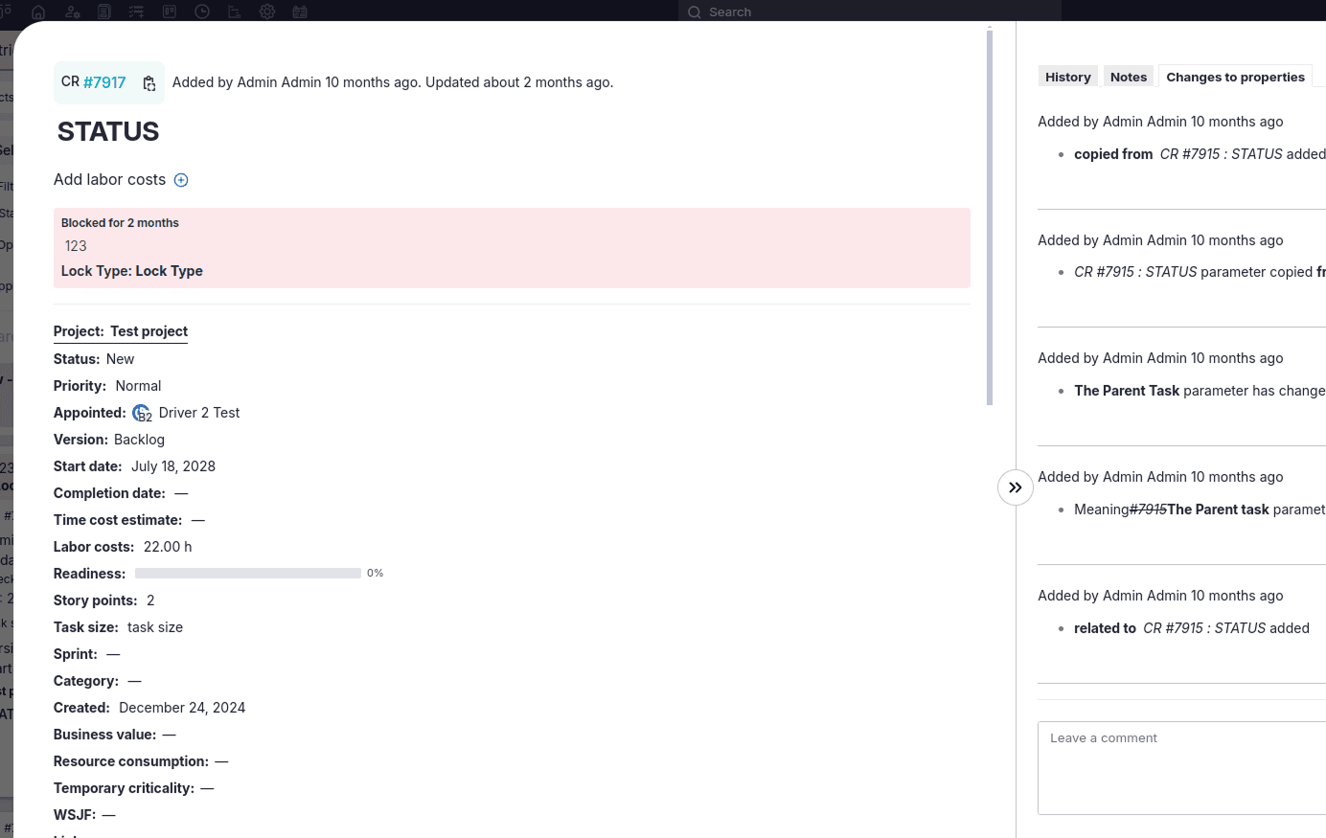Viewport: 1326px width, 838px height.
Task: Copy the CR #7917 link via clipboard icon
Action: coord(149,83)
